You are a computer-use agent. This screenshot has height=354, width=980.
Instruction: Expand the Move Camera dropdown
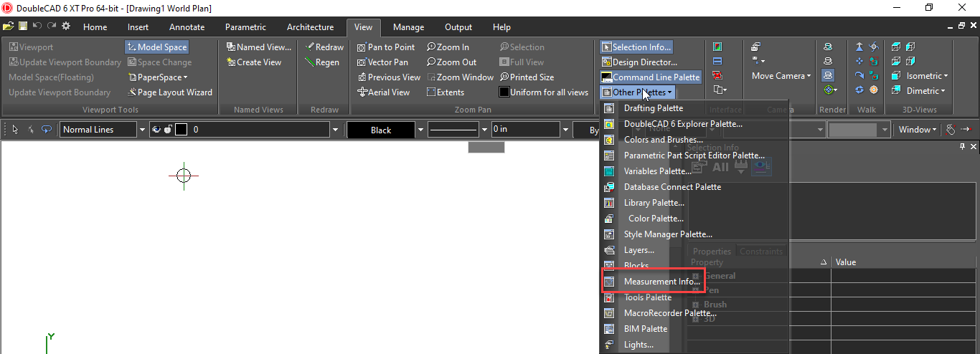[x=809, y=76]
